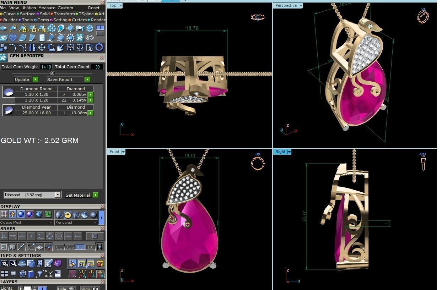447x290 pixels.
Task: Toggle the 0.5 snap increment
Action: tap(80, 247)
